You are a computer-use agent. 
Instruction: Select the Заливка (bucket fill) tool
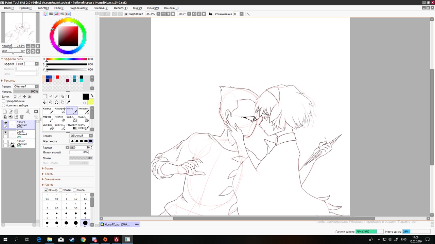click(x=48, y=127)
